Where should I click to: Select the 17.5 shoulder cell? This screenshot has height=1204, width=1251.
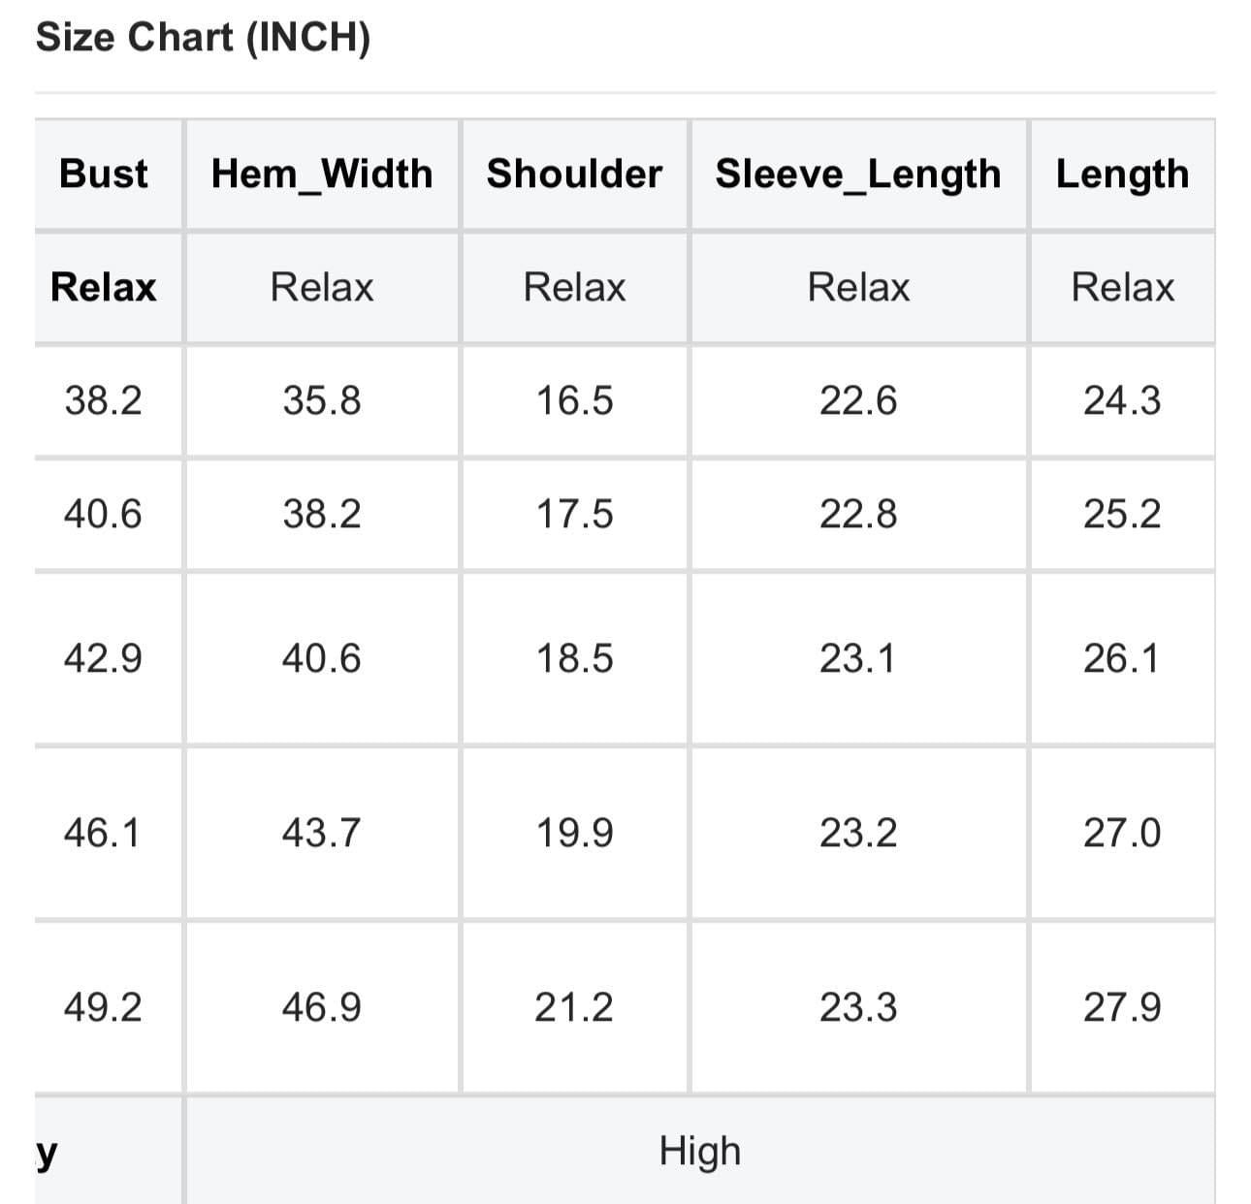click(x=575, y=514)
